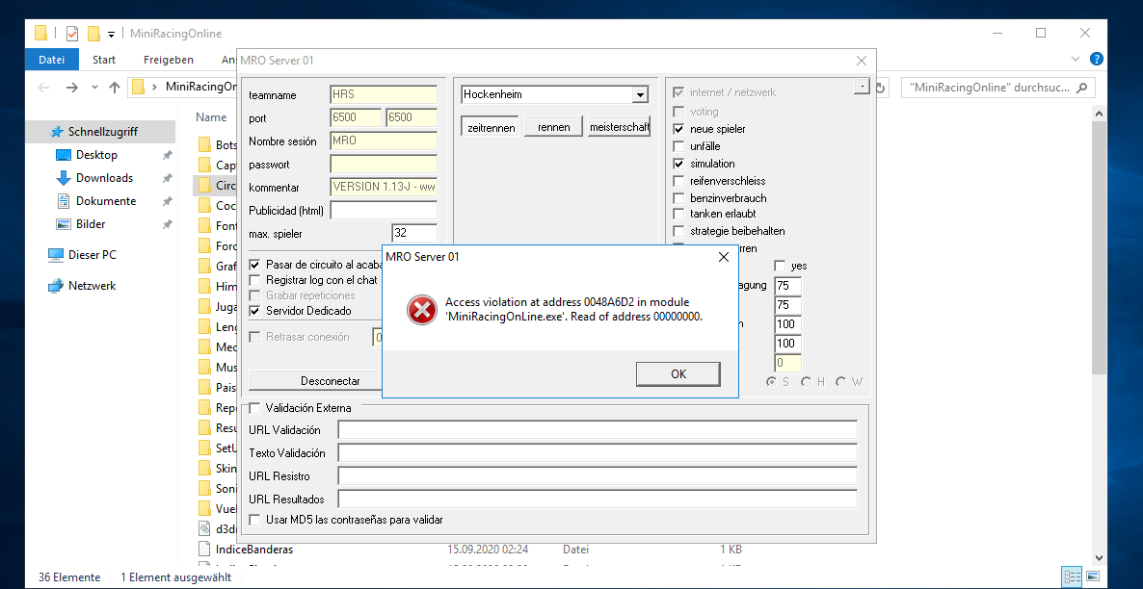Click OK in the access violation dialog
Screen dimensions: 1143x589
(678, 374)
